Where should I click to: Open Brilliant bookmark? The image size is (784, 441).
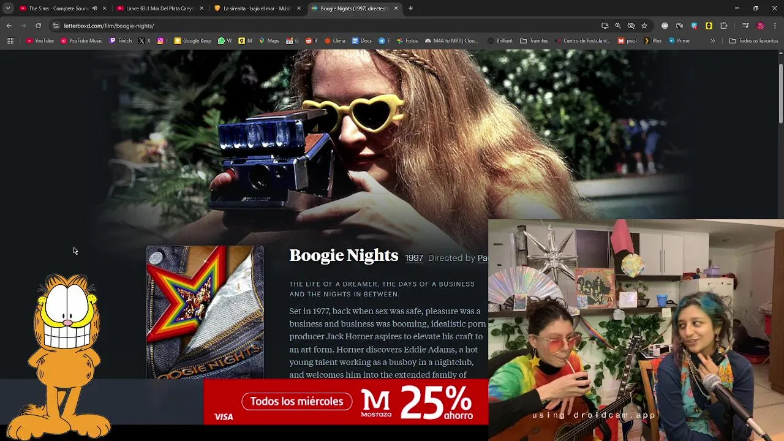[500, 41]
